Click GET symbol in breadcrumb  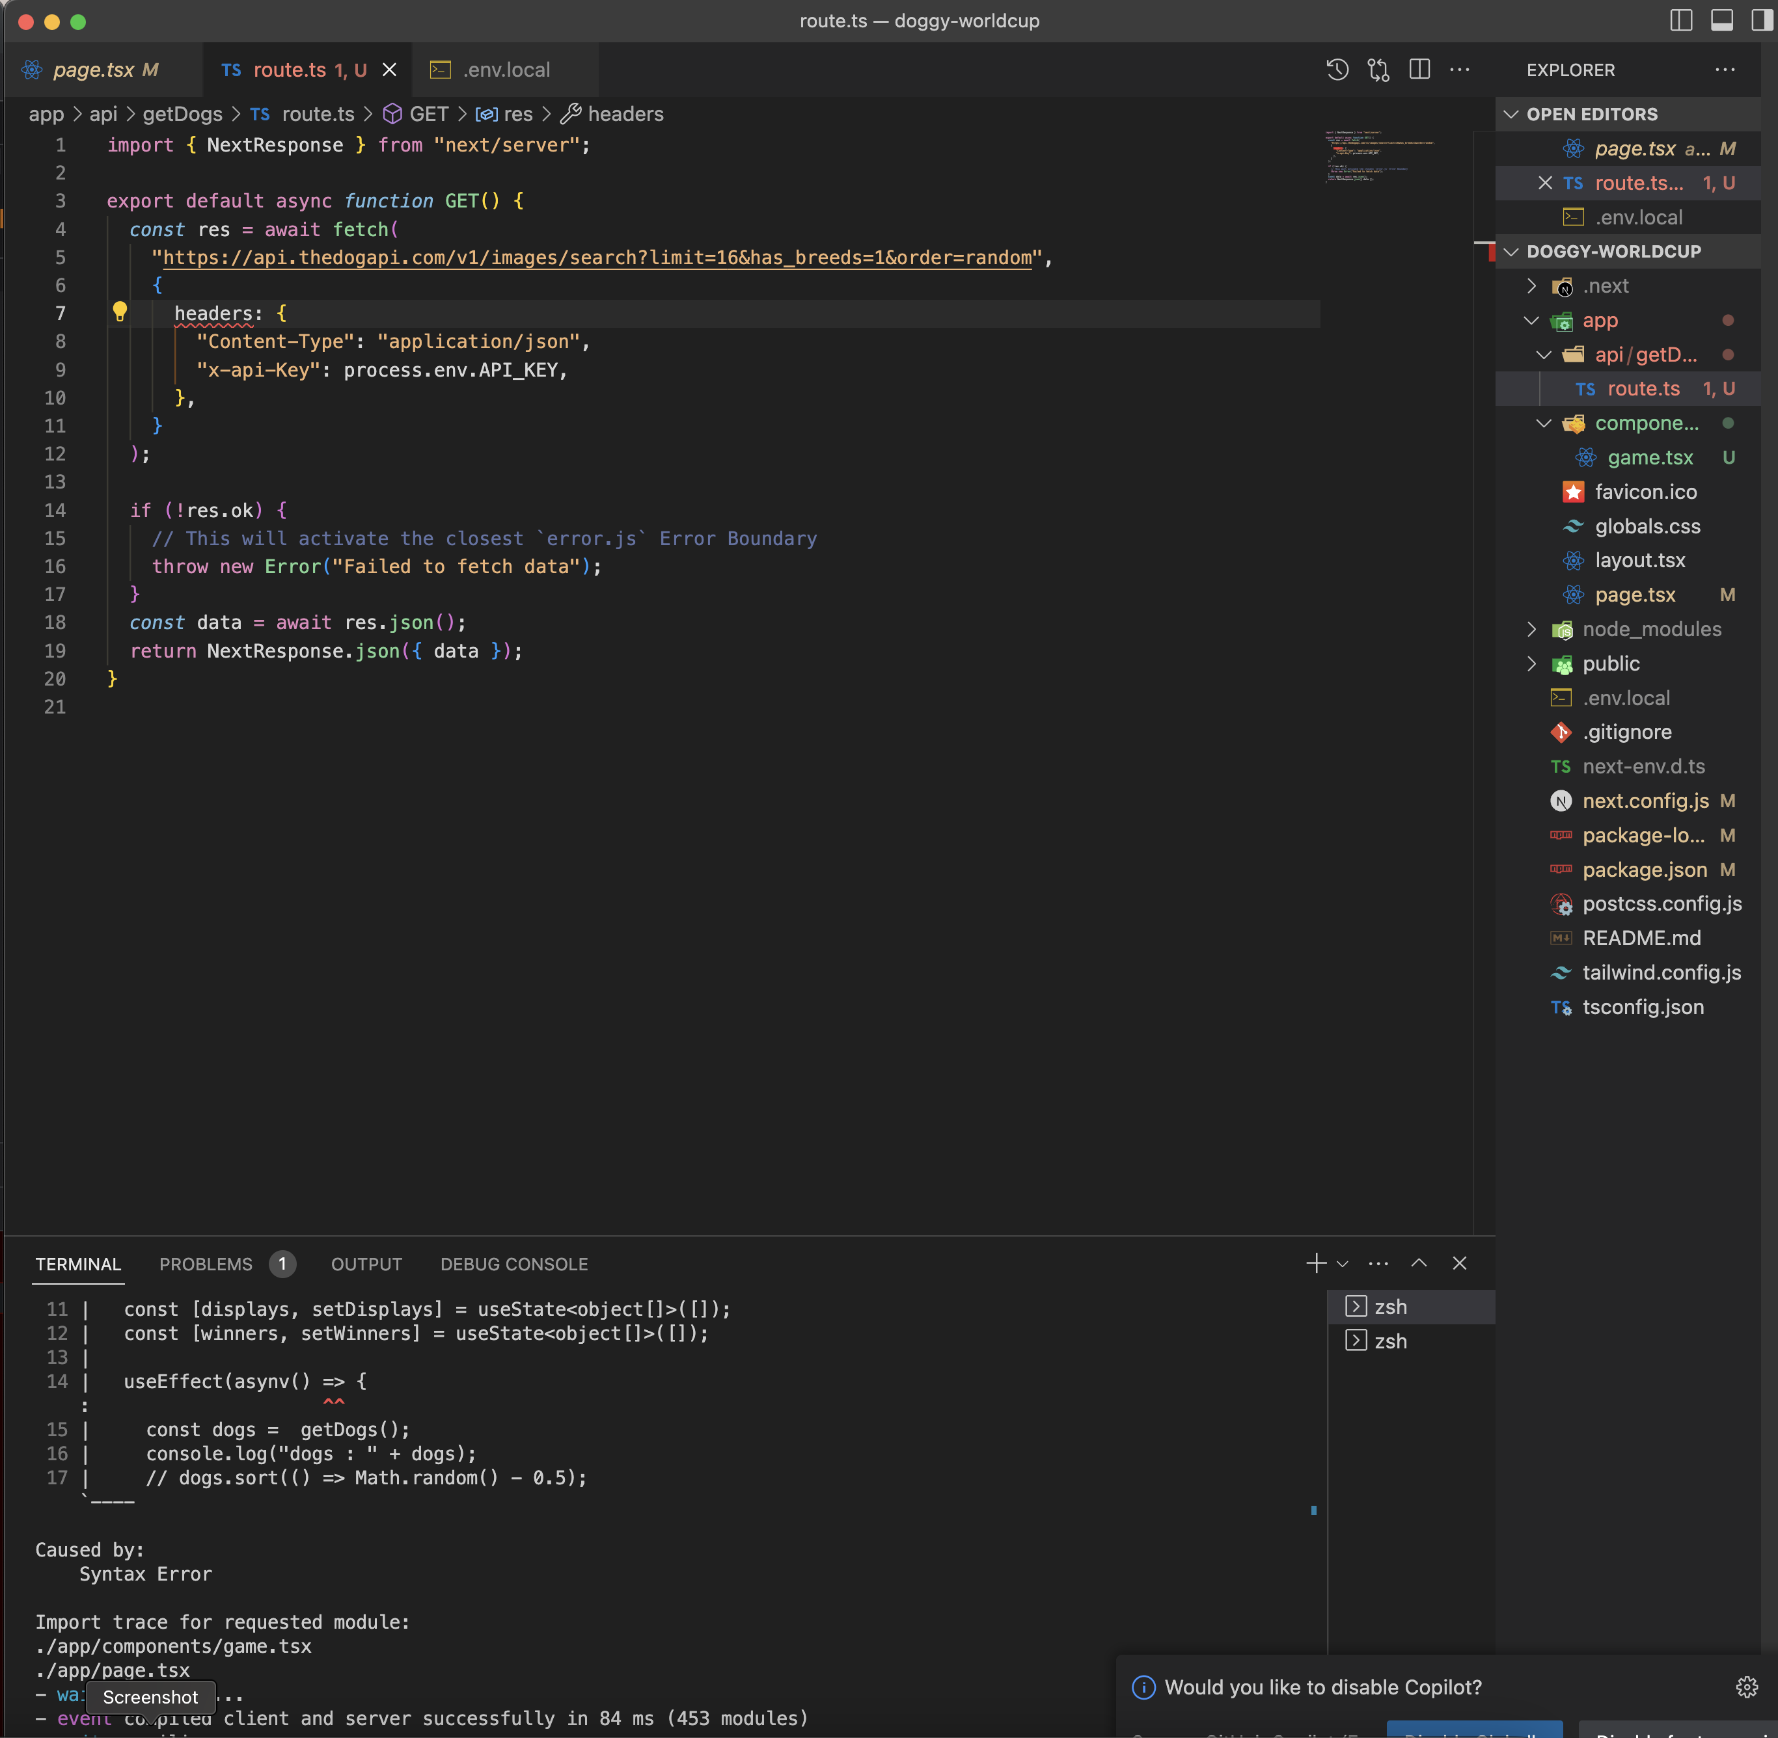pyautogui.click(x=417, y=114)
